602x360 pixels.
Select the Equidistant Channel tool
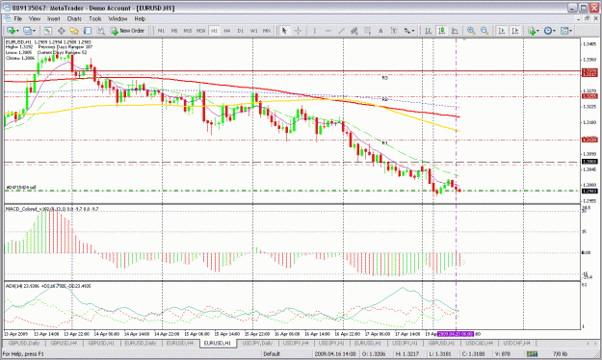354,31
